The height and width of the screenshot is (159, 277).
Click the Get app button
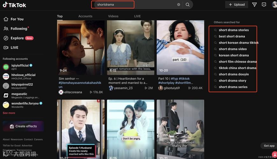[x=269, y=146]
